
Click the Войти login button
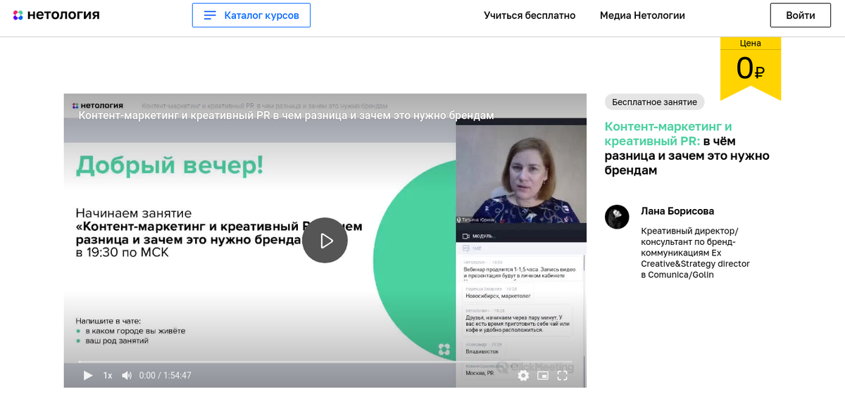[801, 15]
